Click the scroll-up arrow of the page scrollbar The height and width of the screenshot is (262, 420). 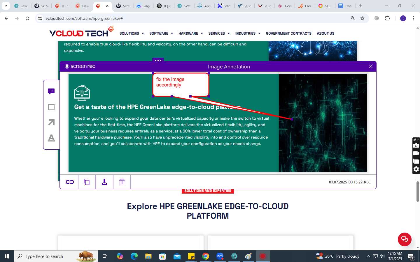pos(418,28)
